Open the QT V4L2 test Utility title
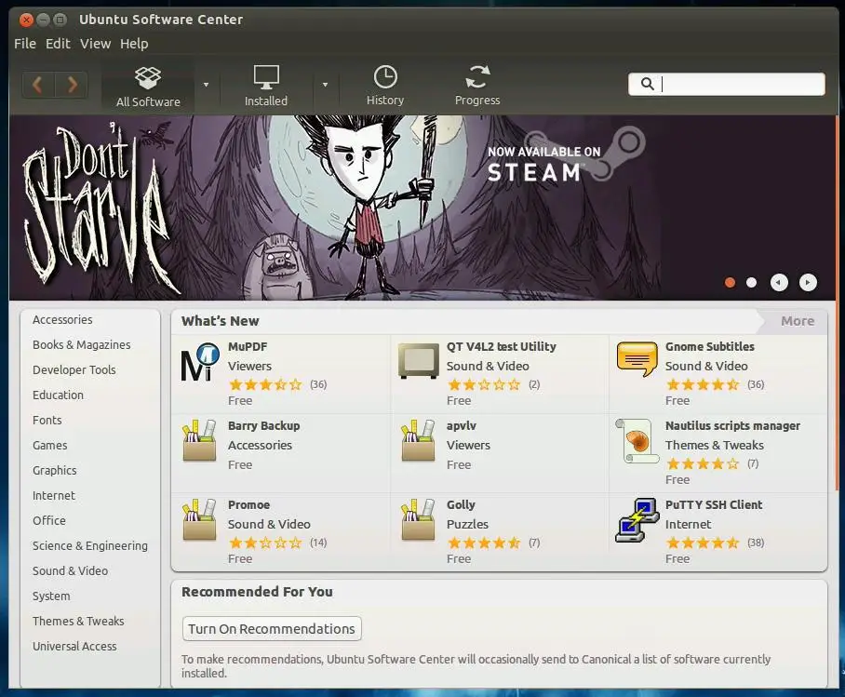This screenshot has width=845, height=697. [502, 346]
